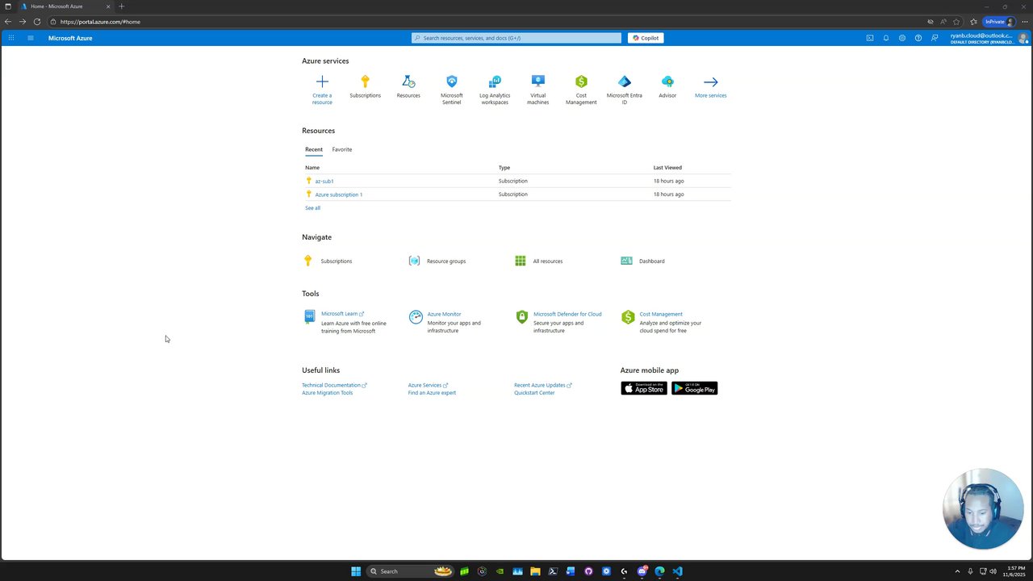Switch to the Favorite resources tab

pos(342,149)
